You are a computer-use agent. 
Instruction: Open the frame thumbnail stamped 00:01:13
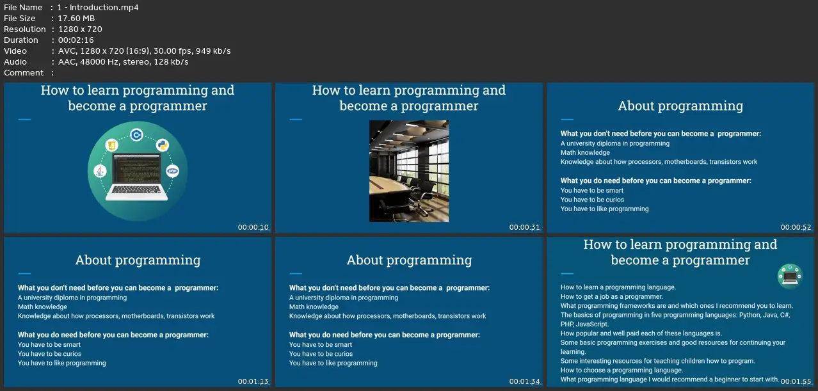tap(138, 312)
